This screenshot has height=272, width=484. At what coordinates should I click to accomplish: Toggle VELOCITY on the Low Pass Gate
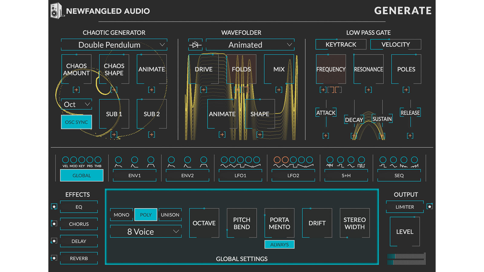396,44
